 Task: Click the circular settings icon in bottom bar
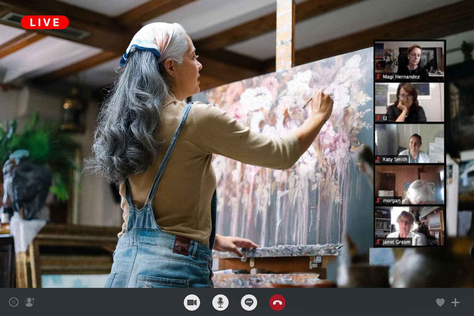tap(14, 302)
